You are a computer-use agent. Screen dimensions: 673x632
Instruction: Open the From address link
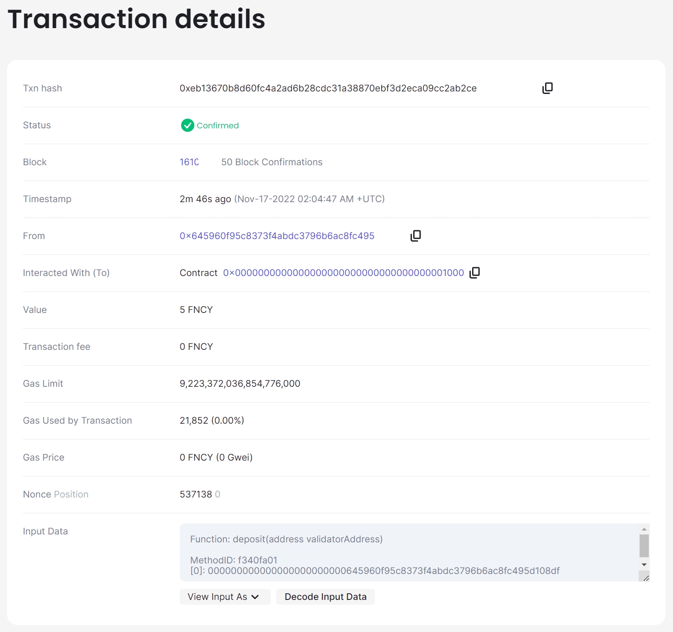[x=277, y=236]
